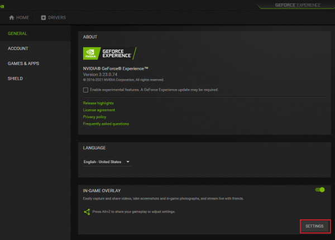Open the language dropdown showing English - United States

(107, 162)
